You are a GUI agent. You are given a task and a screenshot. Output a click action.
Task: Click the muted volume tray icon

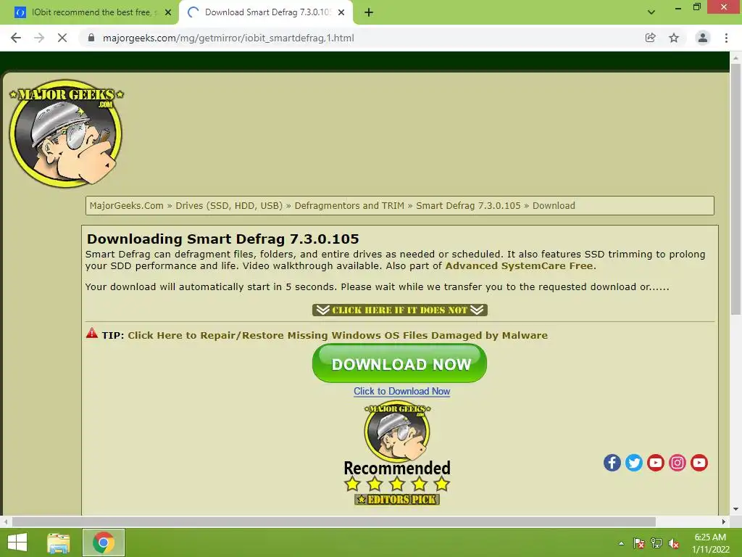673,542
